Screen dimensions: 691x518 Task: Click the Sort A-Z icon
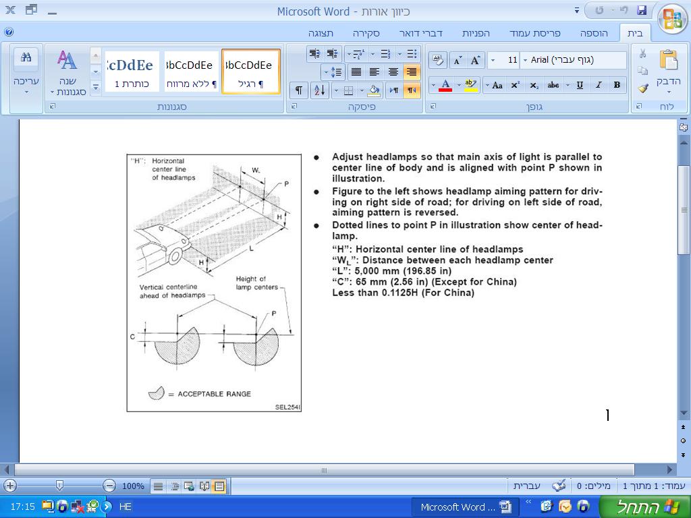pos(319,90)
